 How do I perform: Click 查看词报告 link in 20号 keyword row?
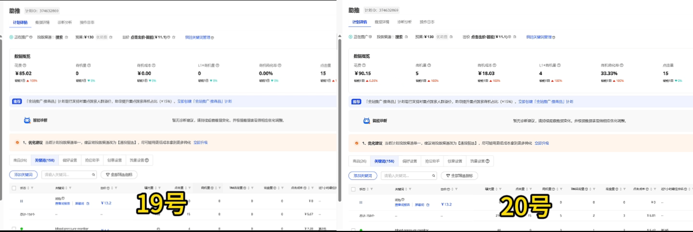point(402,205)
